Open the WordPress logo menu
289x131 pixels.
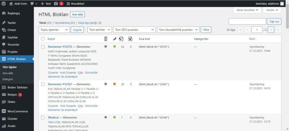4,4
